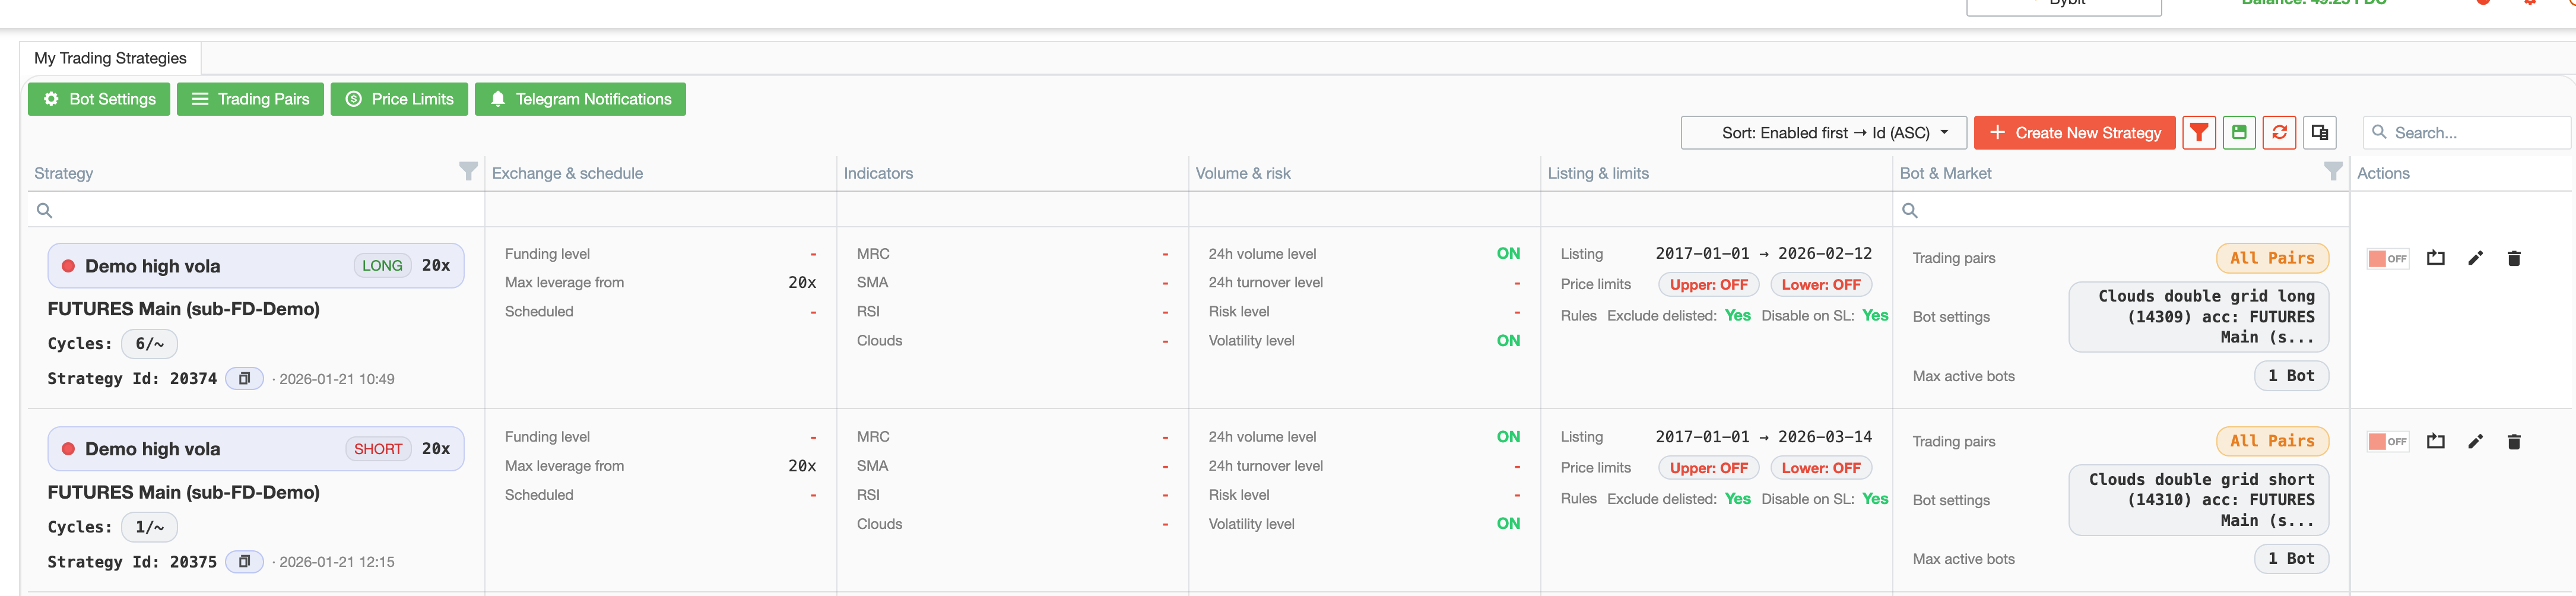Refresh the strategies list
Viewport: 2576px width, 596px height.
pyautogui.click(x=2280, y=132)
